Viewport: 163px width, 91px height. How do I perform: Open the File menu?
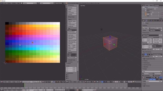(5, 3)
